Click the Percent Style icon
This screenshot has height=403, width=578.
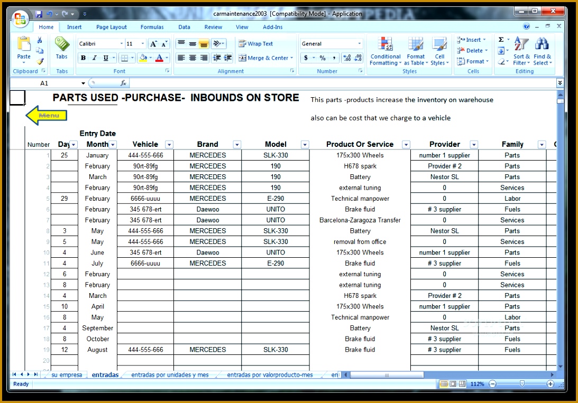322,58
